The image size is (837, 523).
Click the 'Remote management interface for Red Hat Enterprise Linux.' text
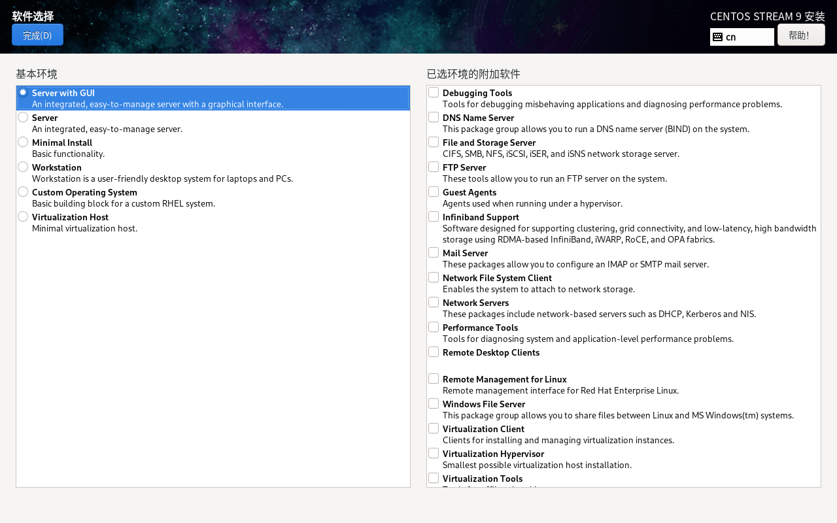pyautogui.click(x=560, y=391)
